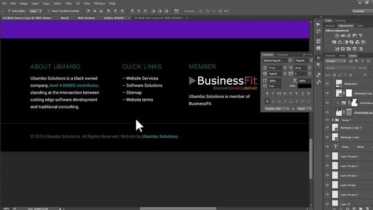Add a Photo Filter adjustment
This screenshot has height=210, width=373.
click(351, 42)
